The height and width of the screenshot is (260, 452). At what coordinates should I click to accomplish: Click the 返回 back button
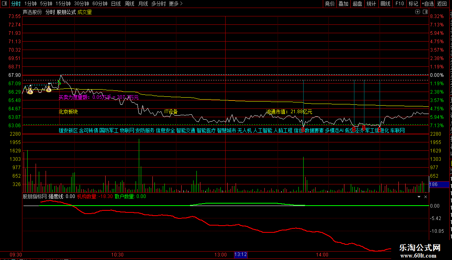click(442, 4)
